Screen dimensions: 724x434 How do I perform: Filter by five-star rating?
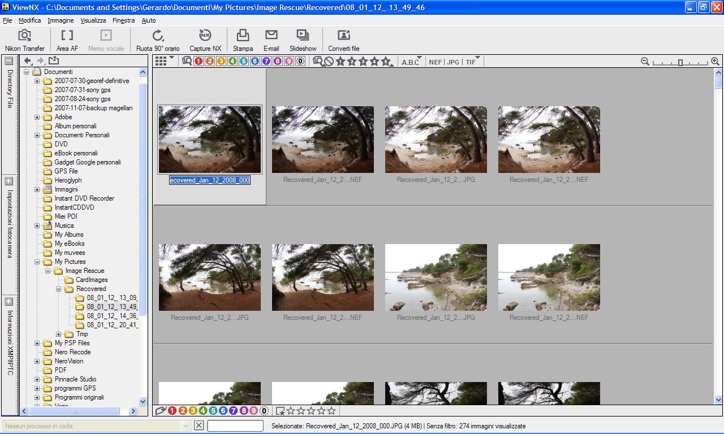tap(386, 62)
